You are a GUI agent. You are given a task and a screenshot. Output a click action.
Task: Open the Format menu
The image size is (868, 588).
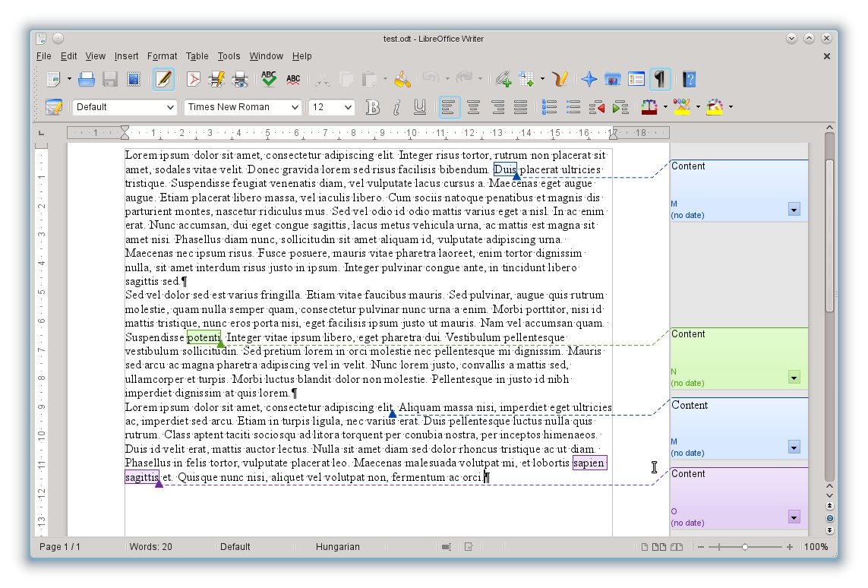point(163,56)
